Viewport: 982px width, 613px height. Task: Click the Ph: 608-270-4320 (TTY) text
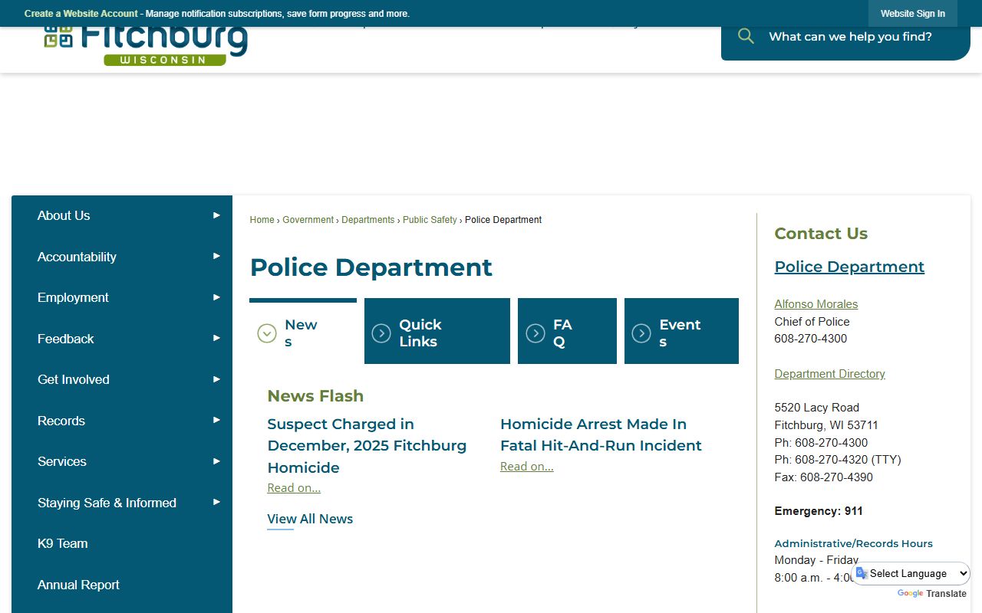838,460
